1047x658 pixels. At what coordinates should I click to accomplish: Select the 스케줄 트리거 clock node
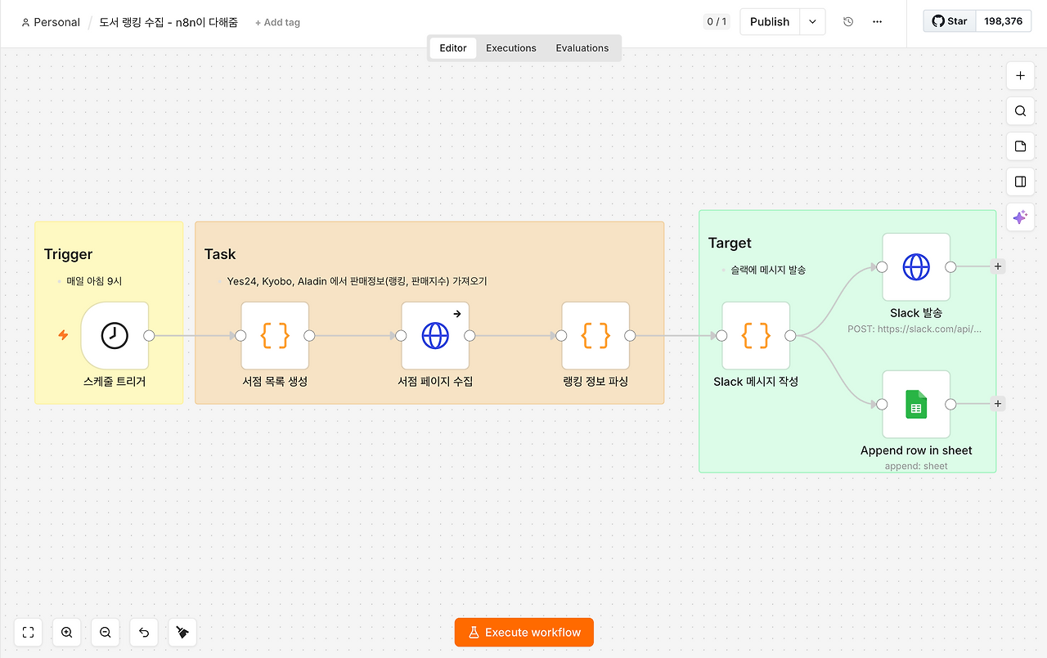(x=115, y=335)
